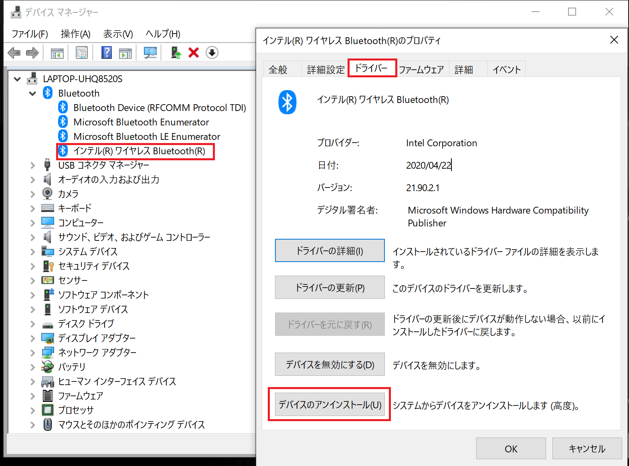Click the プロセッサ chip icon
629x466 pixels.
[48, 410]
